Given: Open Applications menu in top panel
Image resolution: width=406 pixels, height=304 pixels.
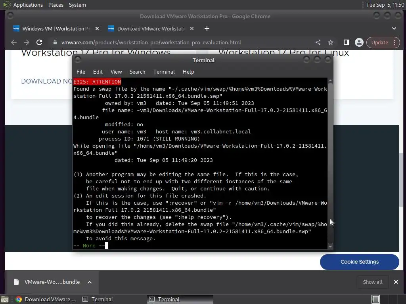Looking at the screenshot, I should pyautogui.click(x=28, y=5).
